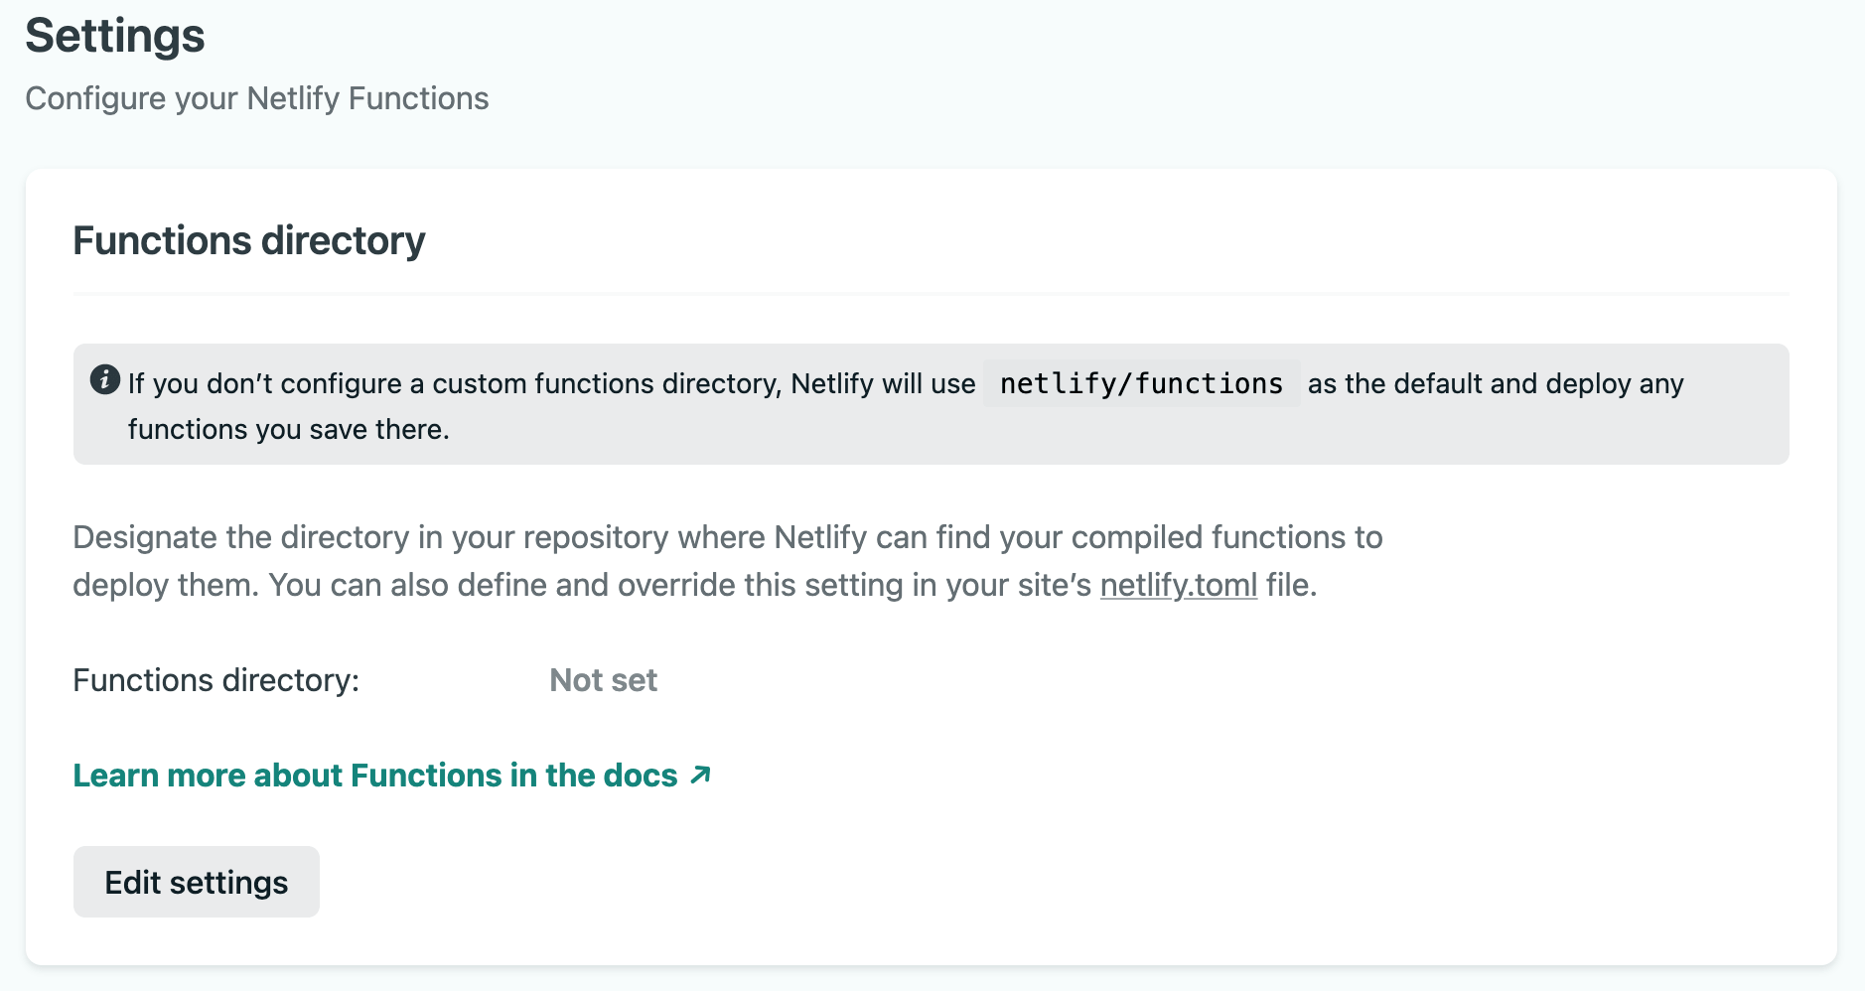The width and height of the screenshot is (1865, 991).
Task: Click "functions you save there." in the banner
Action: click(x=289, y=429)
